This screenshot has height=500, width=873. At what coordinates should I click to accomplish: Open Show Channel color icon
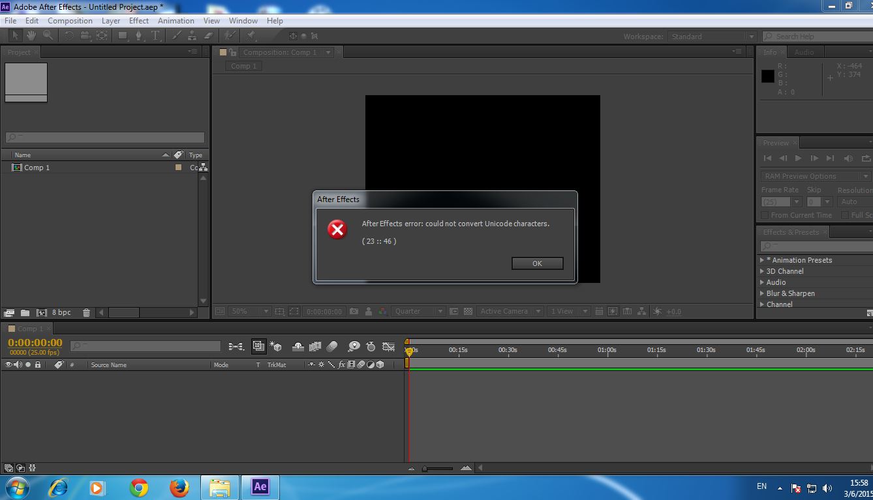tap(383, 312)
